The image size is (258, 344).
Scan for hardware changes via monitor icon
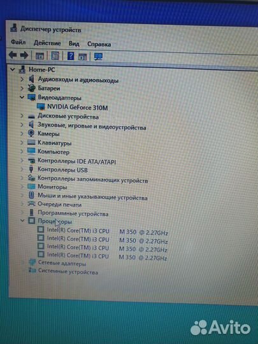(98, 57)
